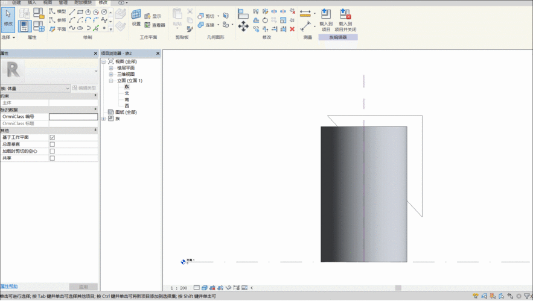Click the 1 : 200 view scale
Image resolution: width=533 pixels, height=301 pixels.
click(179, 288)
